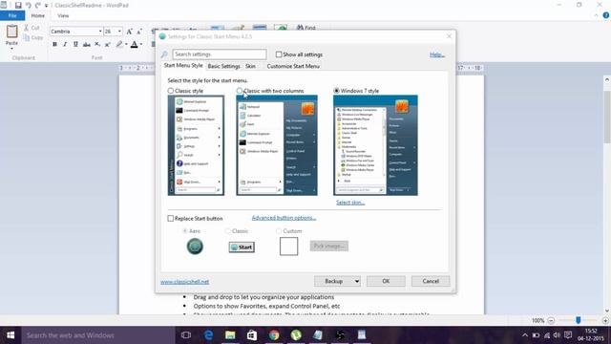Enable the Show all settings checkbox
Viewport: 611px width, 344px height.
(279, 54)
